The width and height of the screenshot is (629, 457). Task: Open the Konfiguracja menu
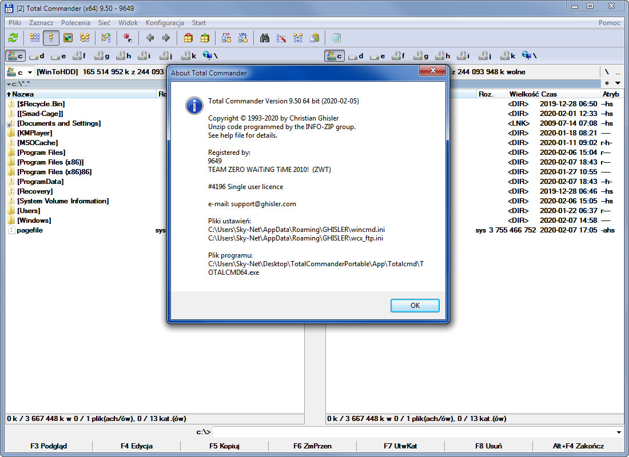click(165, 23)
